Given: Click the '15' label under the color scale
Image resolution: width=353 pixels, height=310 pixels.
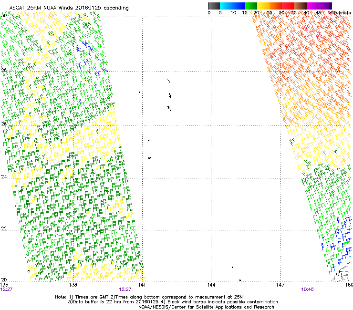Looking at the screenshot, I should tap(245, 12).
